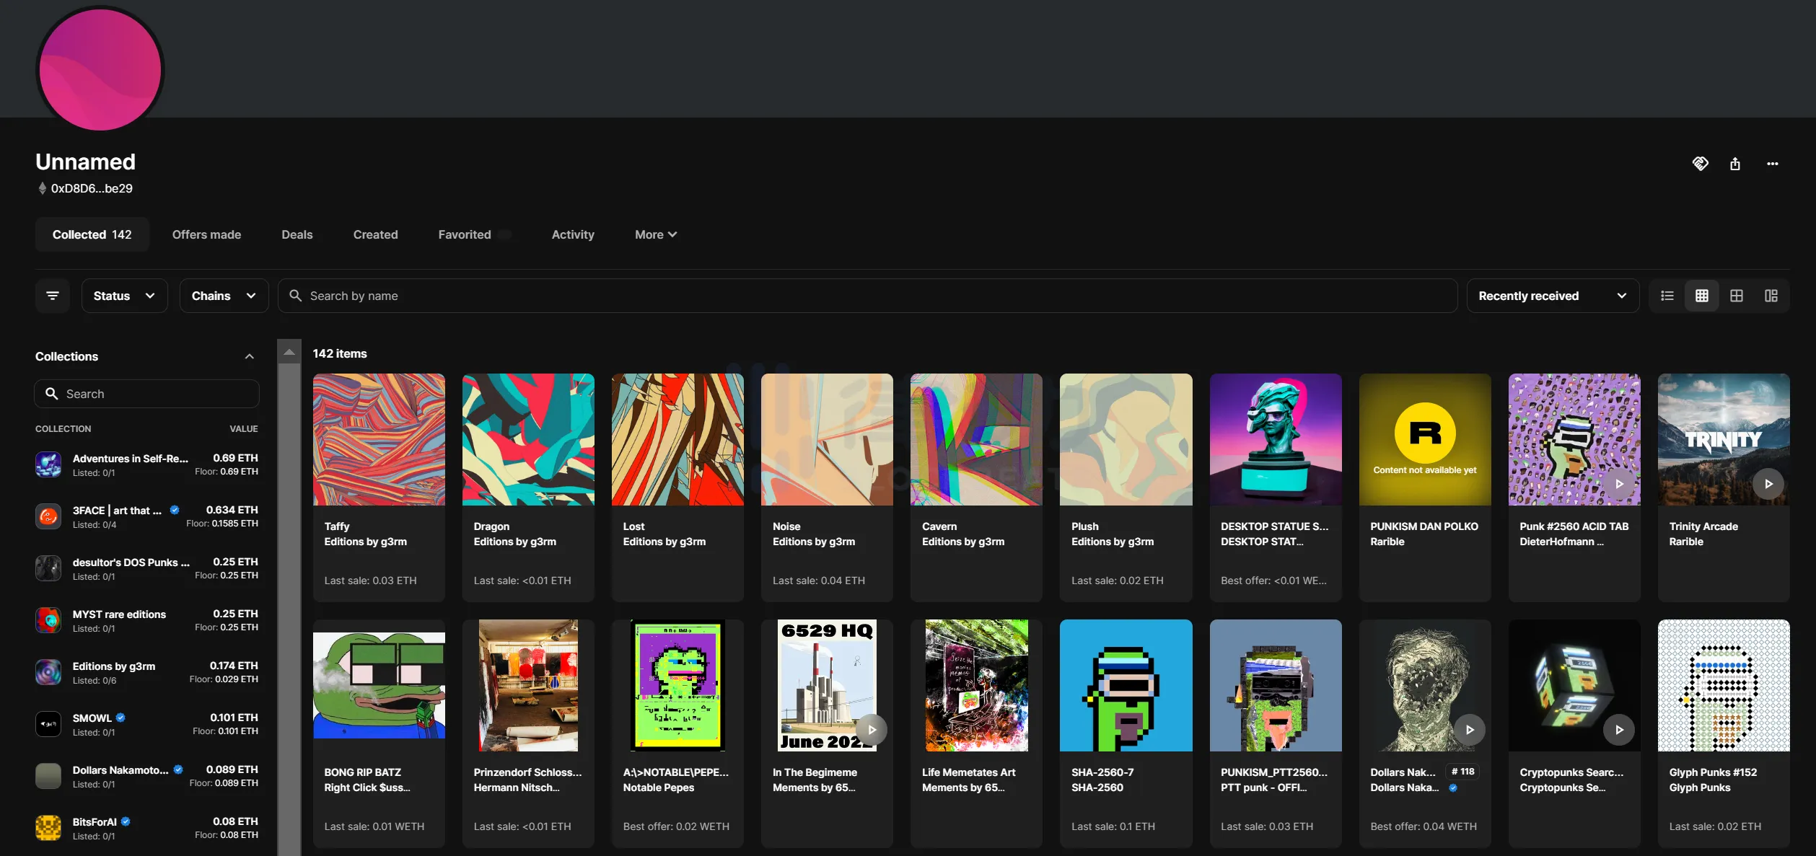1816x856 pixels.
Task: Open the three-dot more options menu
Action: coord(1772,164)
